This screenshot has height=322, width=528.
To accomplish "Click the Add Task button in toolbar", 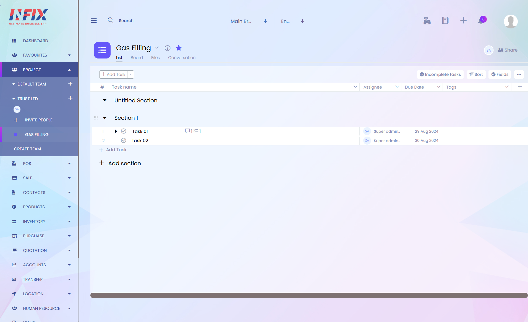I will [114, 74].
